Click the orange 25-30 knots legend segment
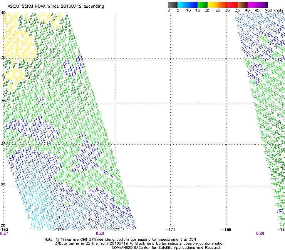 click(223, 5)
